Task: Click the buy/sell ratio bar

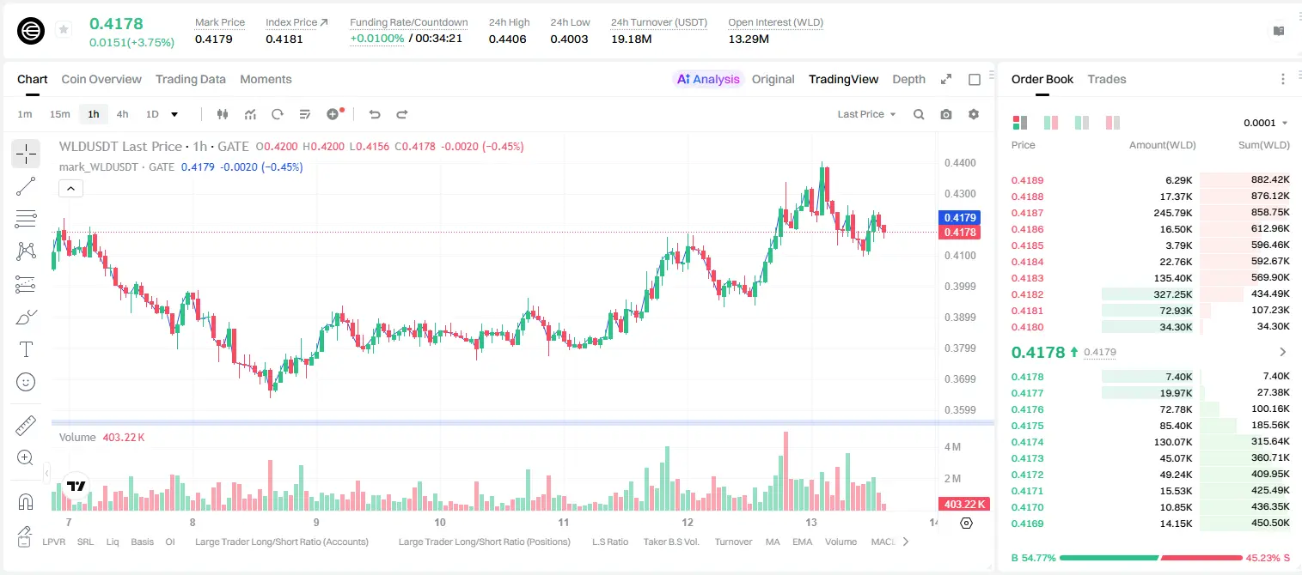Action: click(x=1151, y=557)
